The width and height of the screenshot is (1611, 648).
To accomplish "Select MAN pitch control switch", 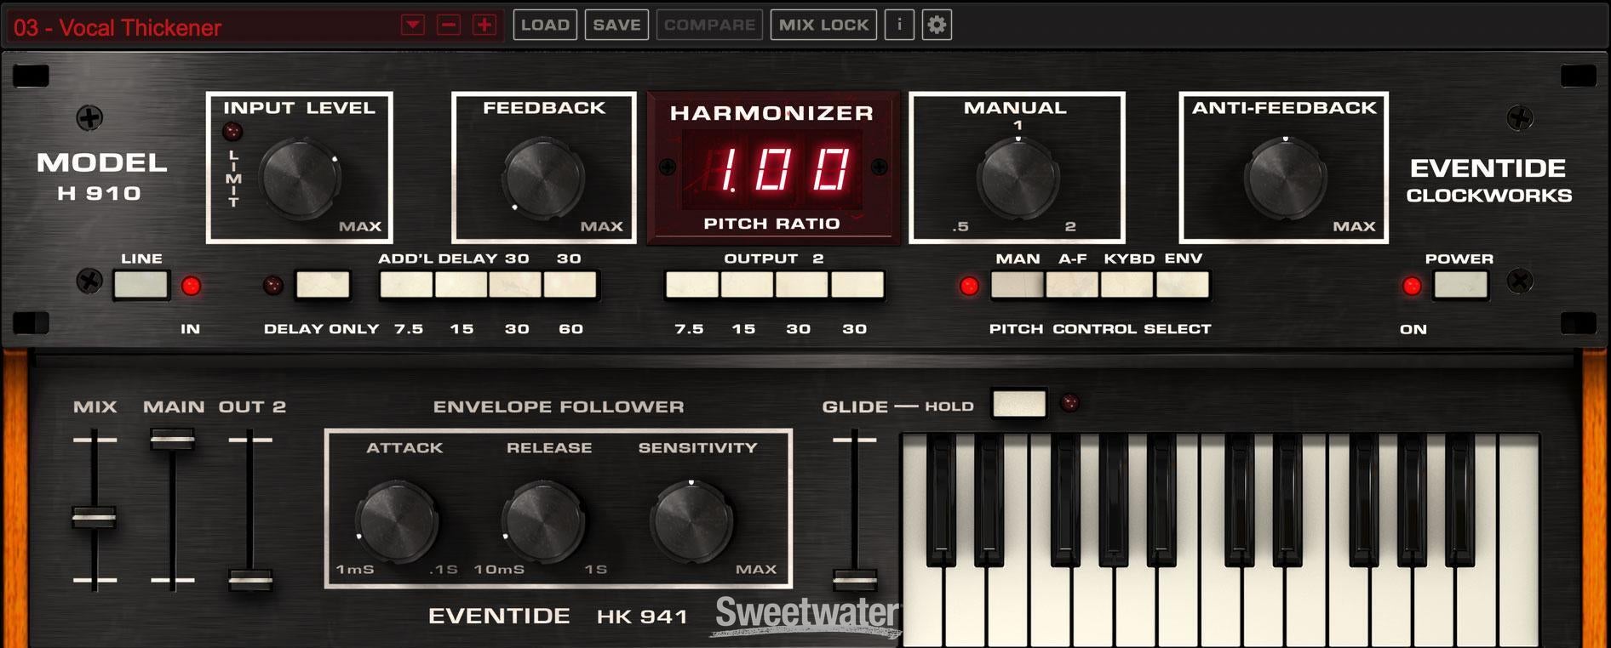I will pos(1018,285).
